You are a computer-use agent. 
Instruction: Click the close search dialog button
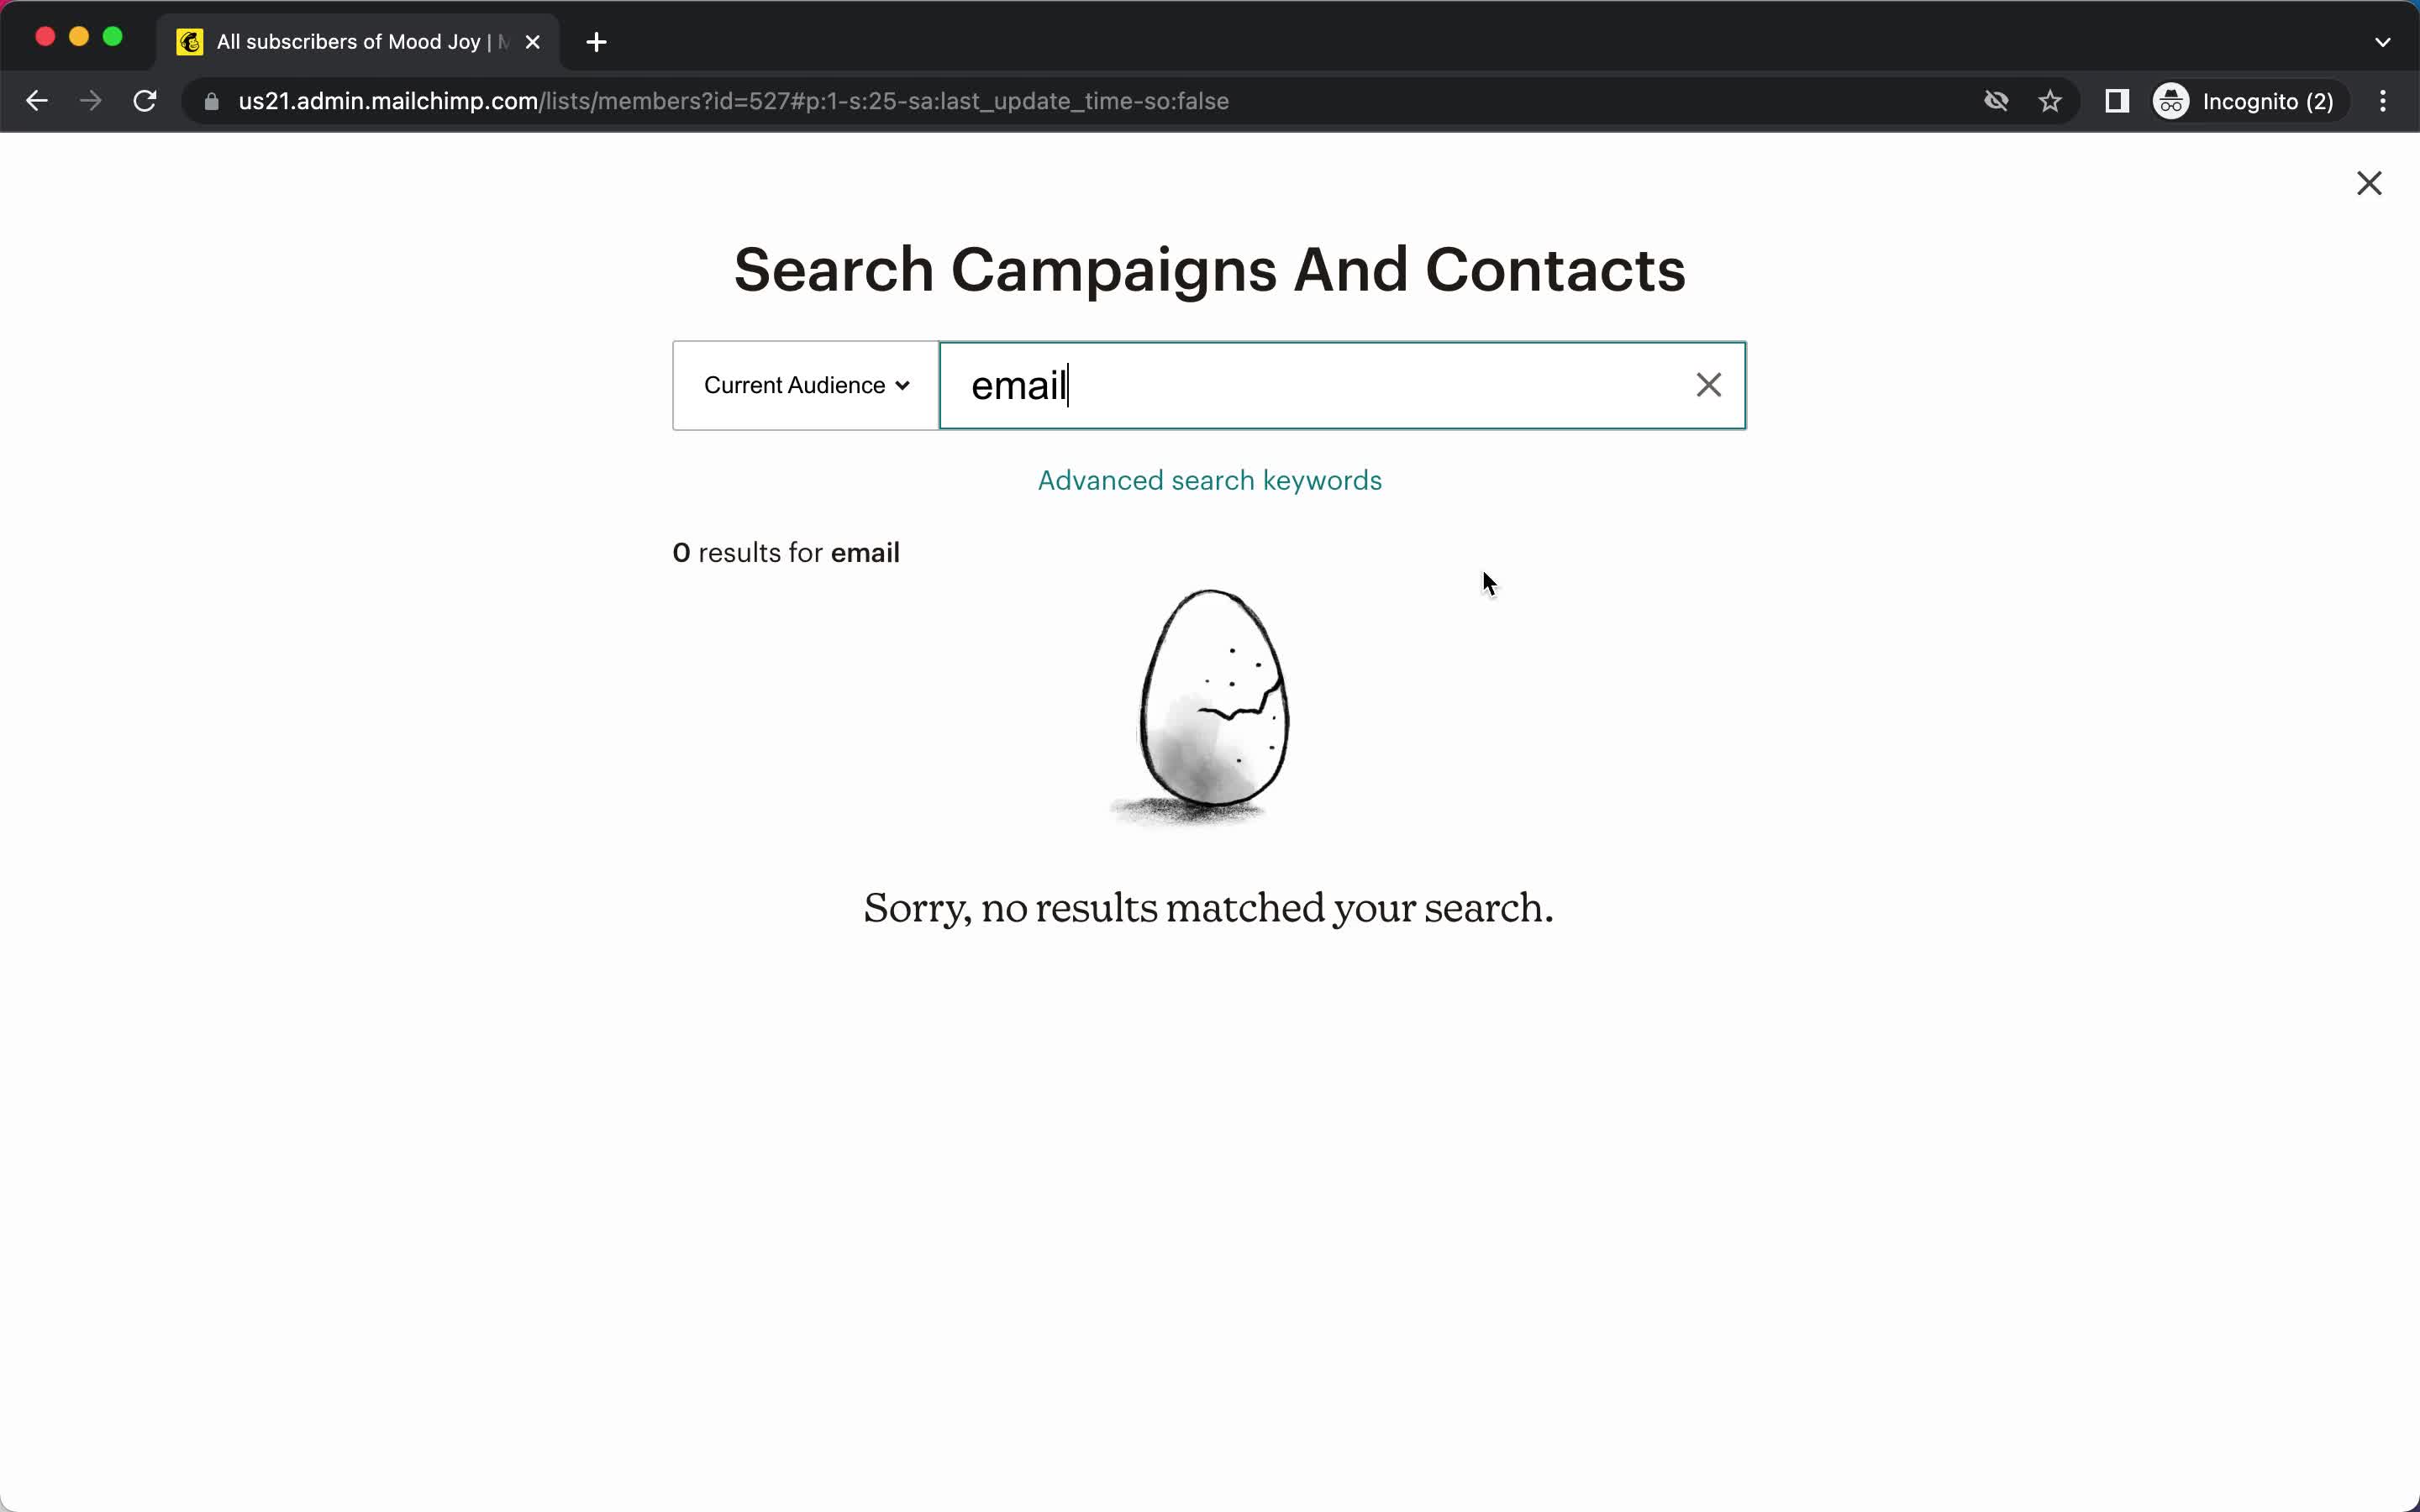2368,181
